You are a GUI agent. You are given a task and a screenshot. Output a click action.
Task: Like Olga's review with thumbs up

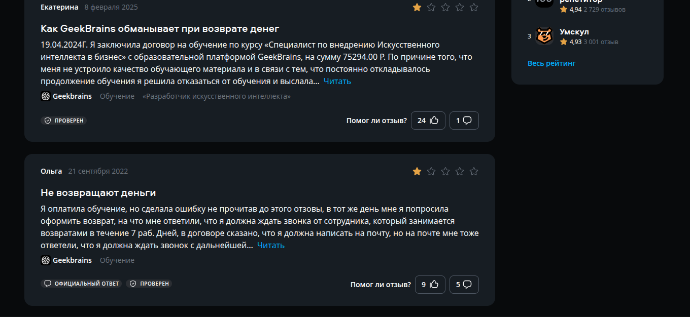coord(430,285)
